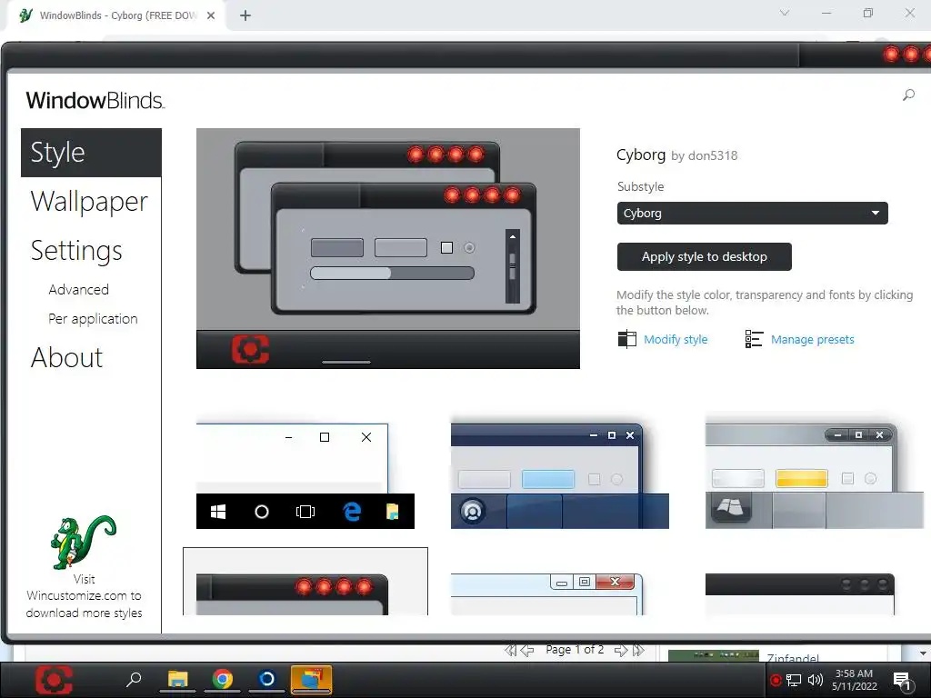931x698 pixels.
Task: Open the About section
Action: 66,357
